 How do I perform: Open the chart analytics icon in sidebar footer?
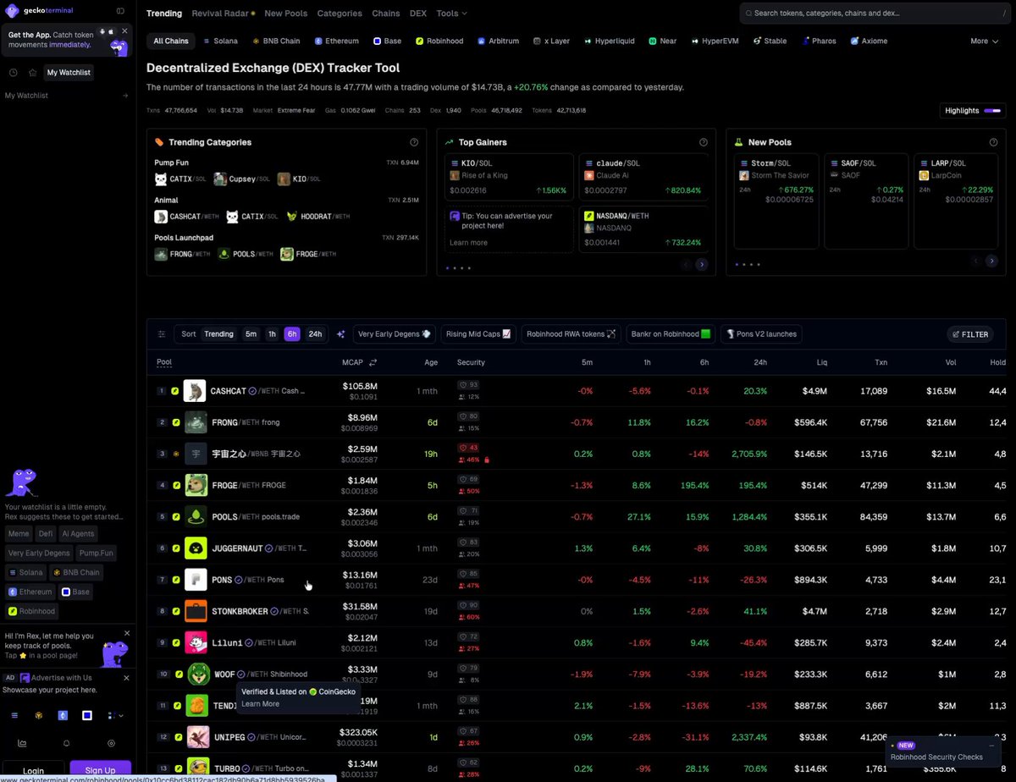22,743
